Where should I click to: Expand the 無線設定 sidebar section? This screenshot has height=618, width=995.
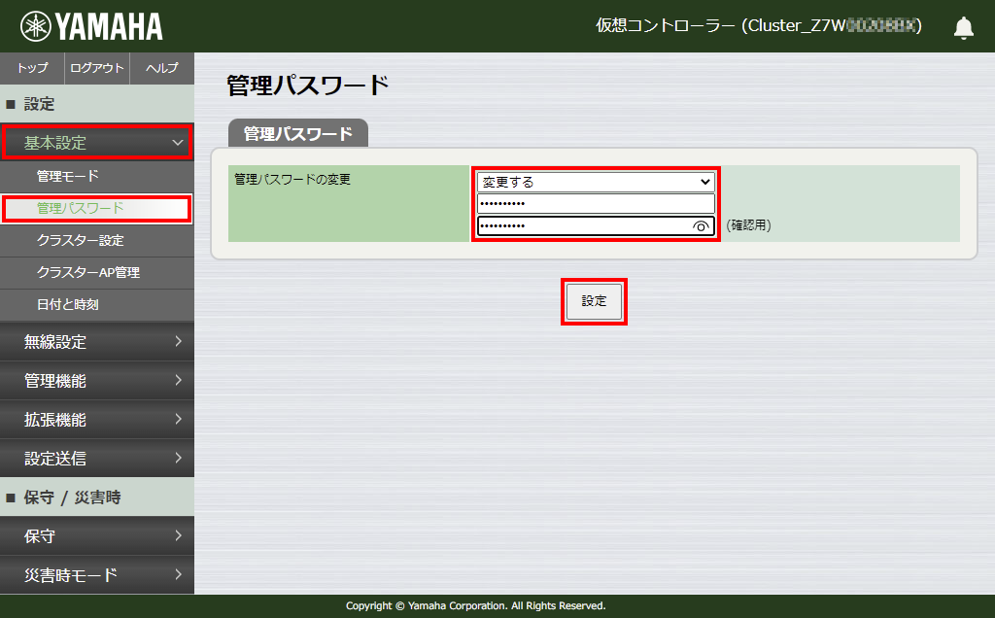pos(97,341)
